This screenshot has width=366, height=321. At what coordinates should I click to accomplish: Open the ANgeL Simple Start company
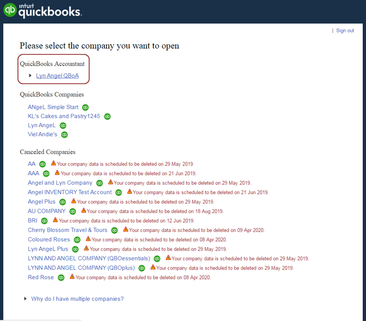coord(53,107)
